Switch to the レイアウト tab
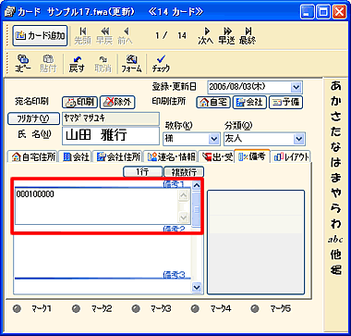 (x=291, y=156)
